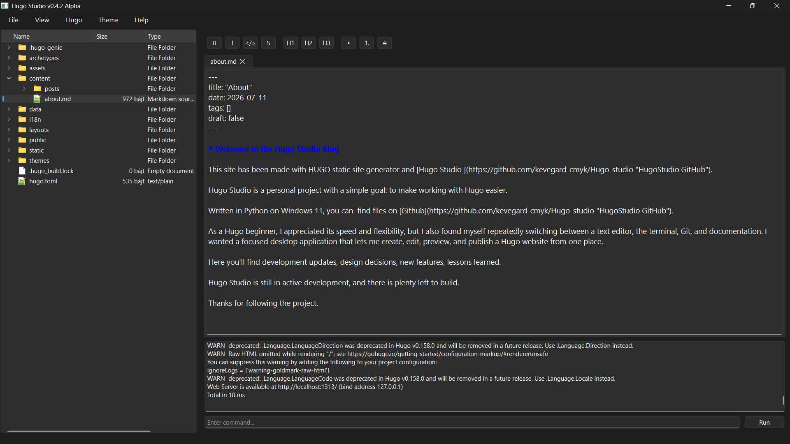Insert H1 heading
Viewport: 790px width, 444px height.
tap(290, 43)
